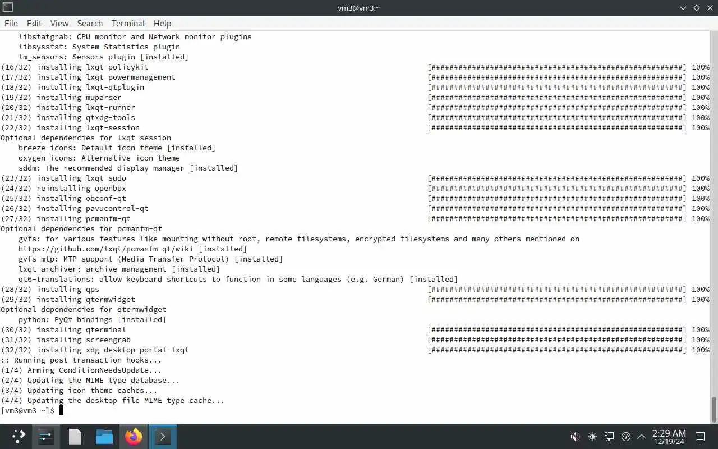Click the shell prompt cursor line

click(32, 410)
